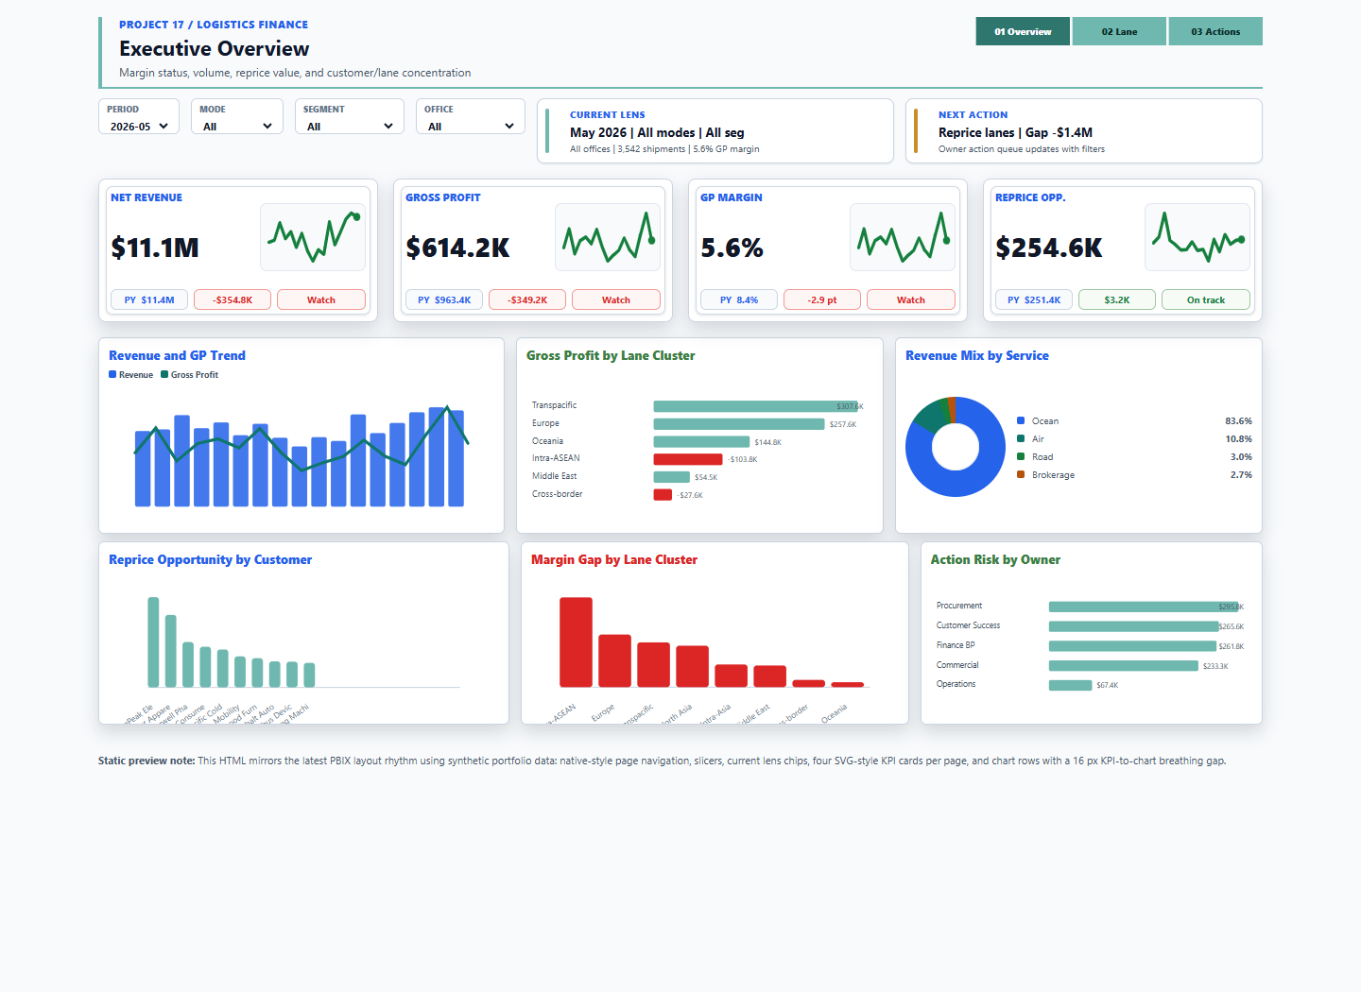The image size is (1361, 992).
Task: Click the $254.6K Reprice Opp. value
Action: (1049, 248)
